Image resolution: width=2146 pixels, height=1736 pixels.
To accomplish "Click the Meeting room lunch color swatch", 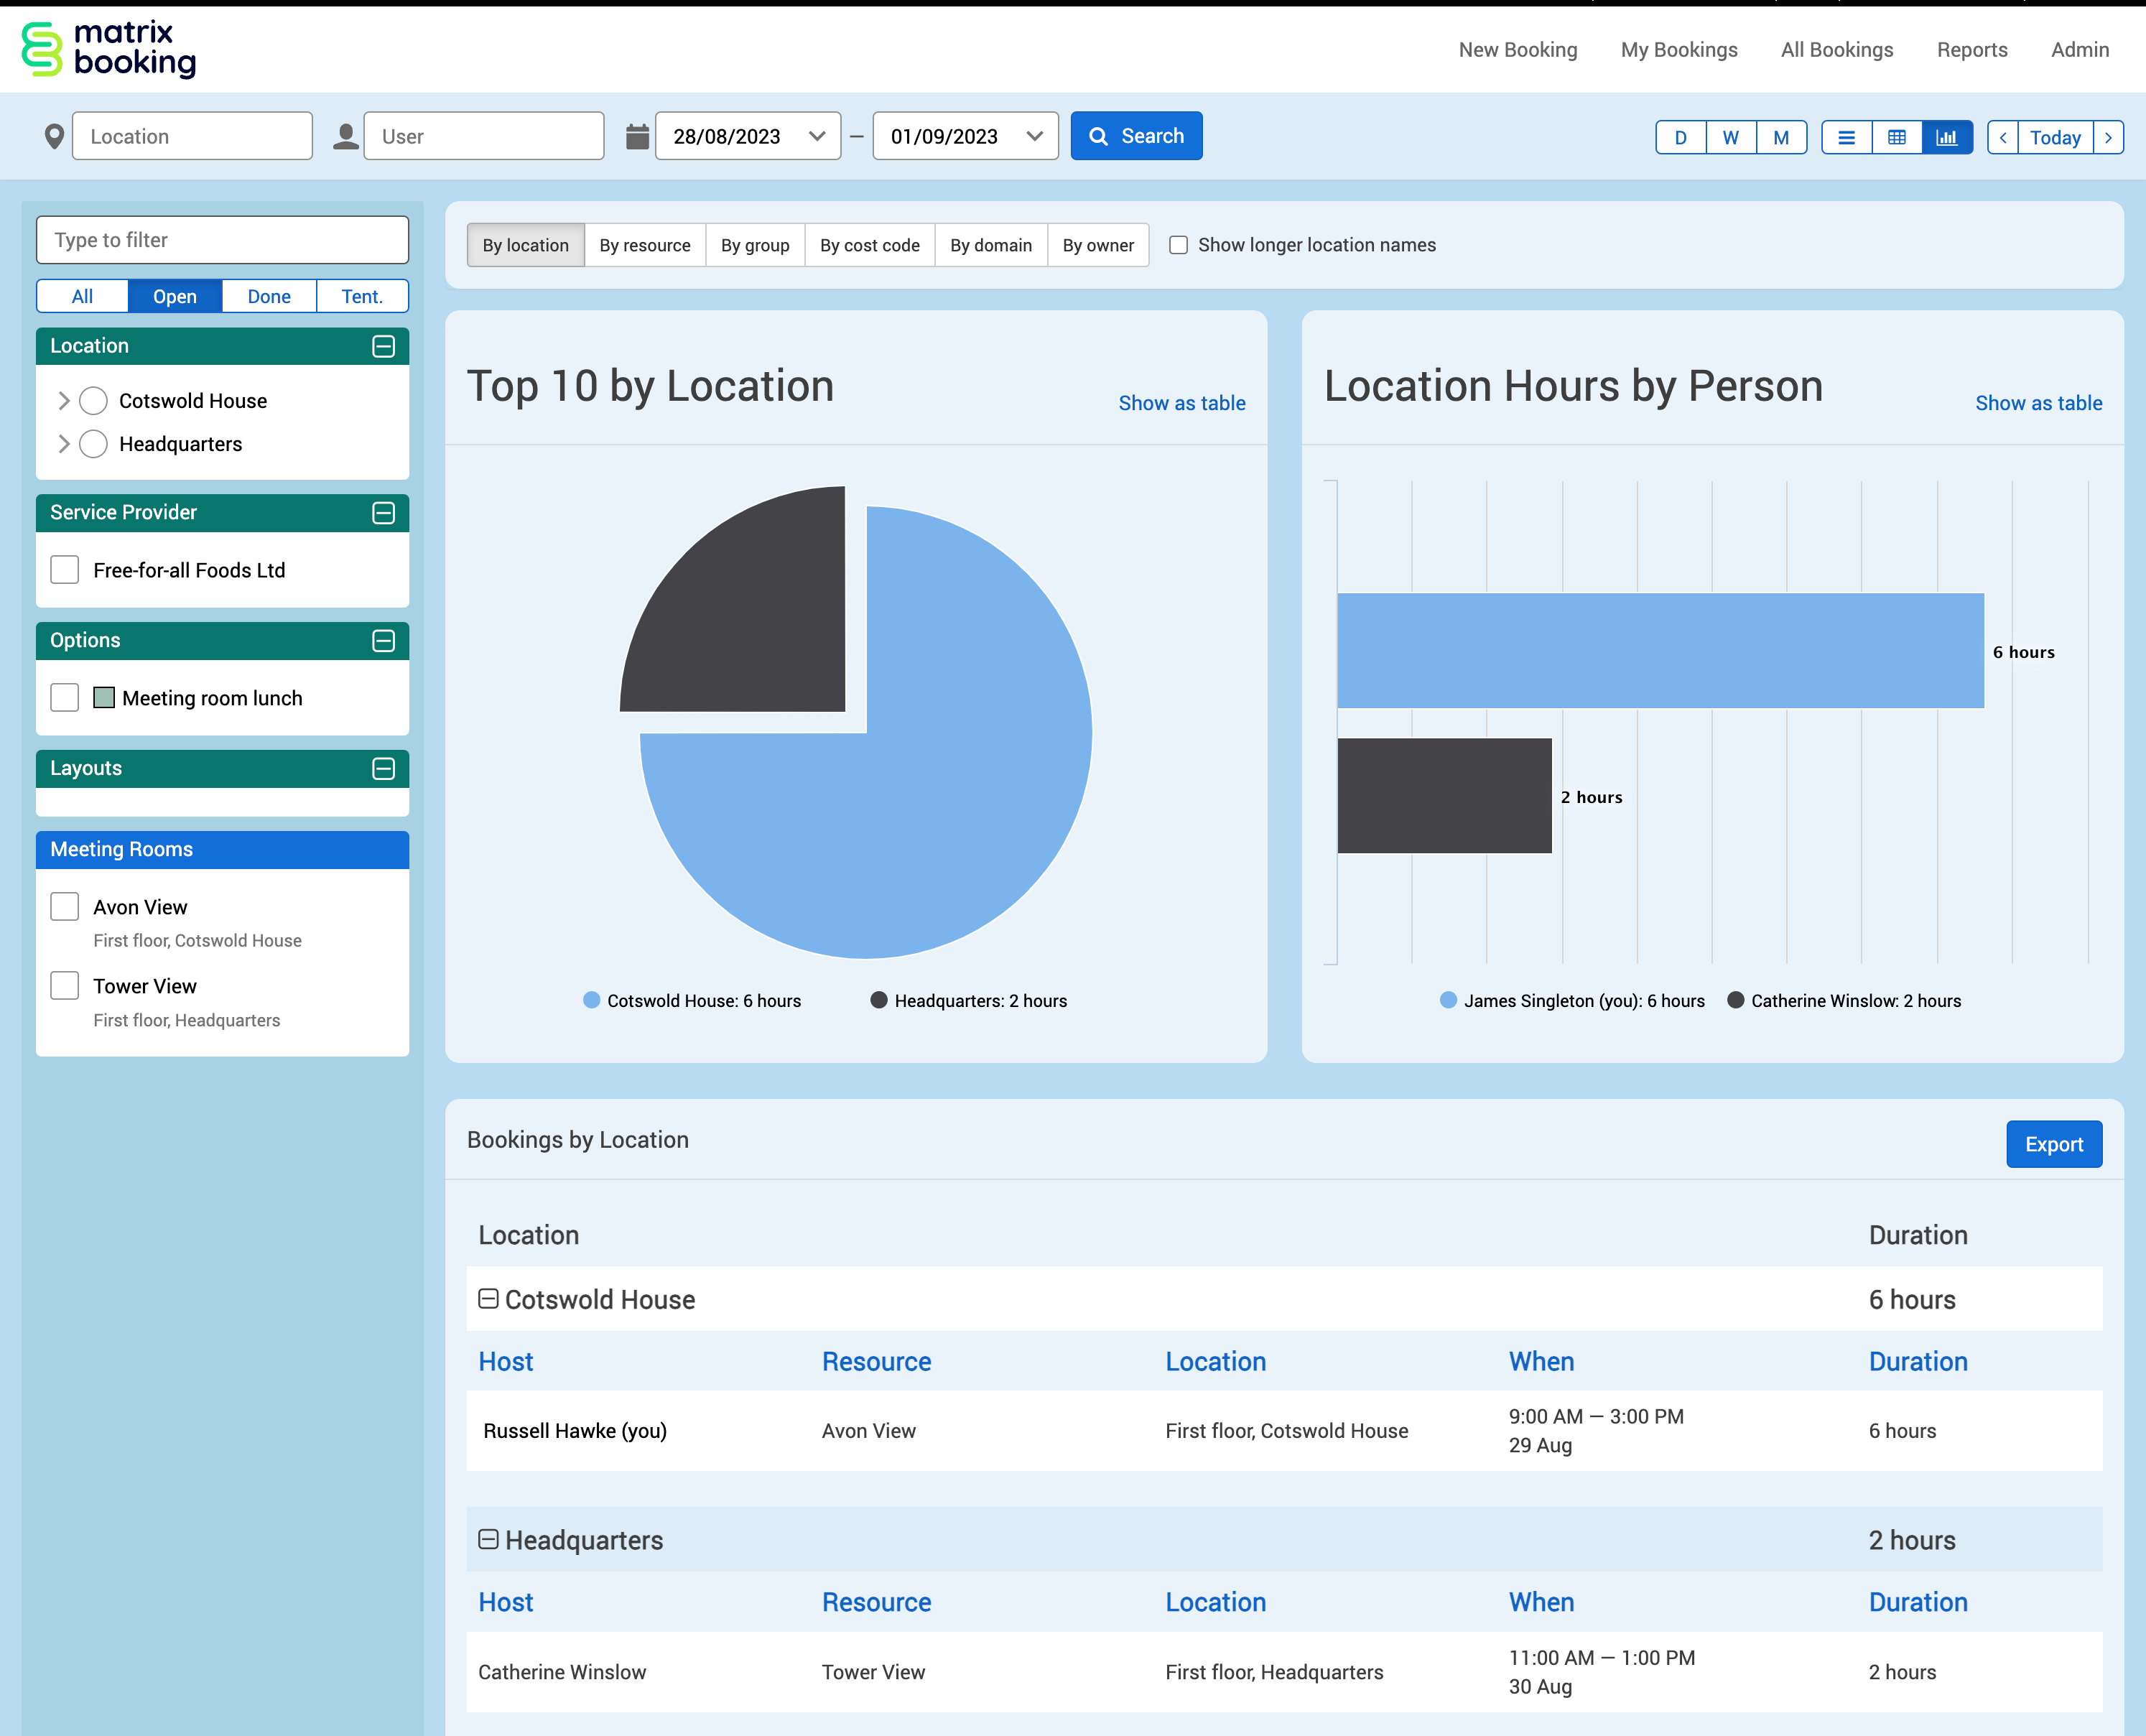I will [104, 698].
